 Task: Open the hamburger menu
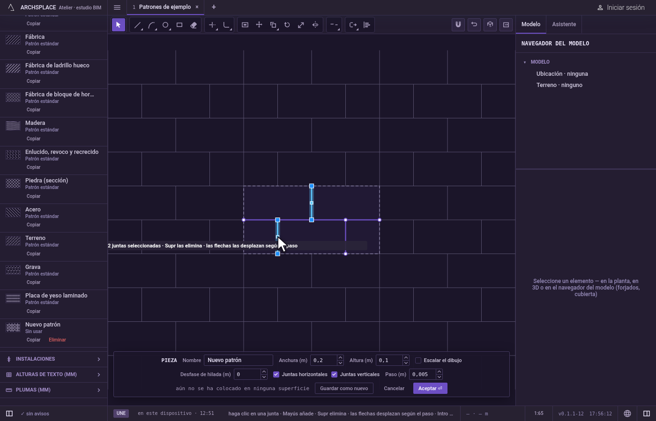(117, 7)
